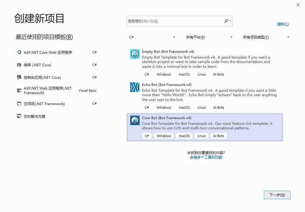
Task: Click C# tag beside ASP.NET Core Web 应用程序
Action: tap(94, 52)
